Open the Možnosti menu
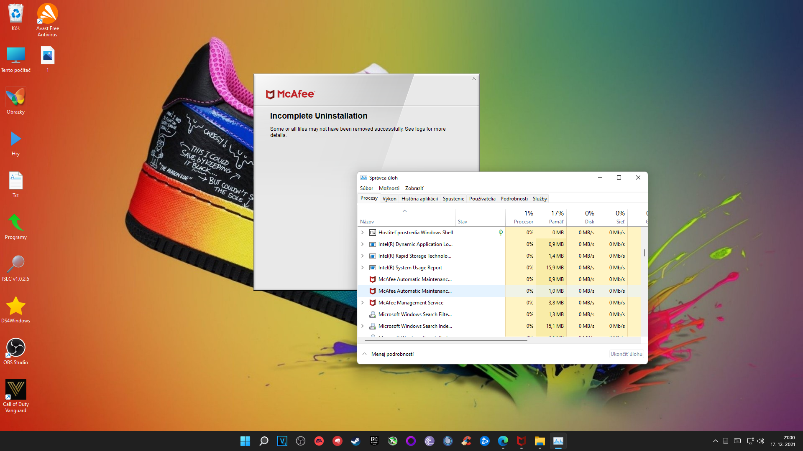The width and height of the screenshot is (803, 451). pos(389,188)
